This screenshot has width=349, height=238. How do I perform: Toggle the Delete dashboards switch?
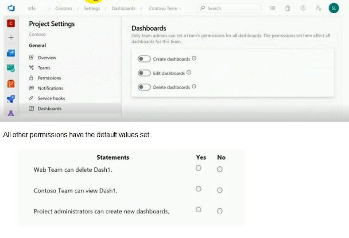click(144, 87)
